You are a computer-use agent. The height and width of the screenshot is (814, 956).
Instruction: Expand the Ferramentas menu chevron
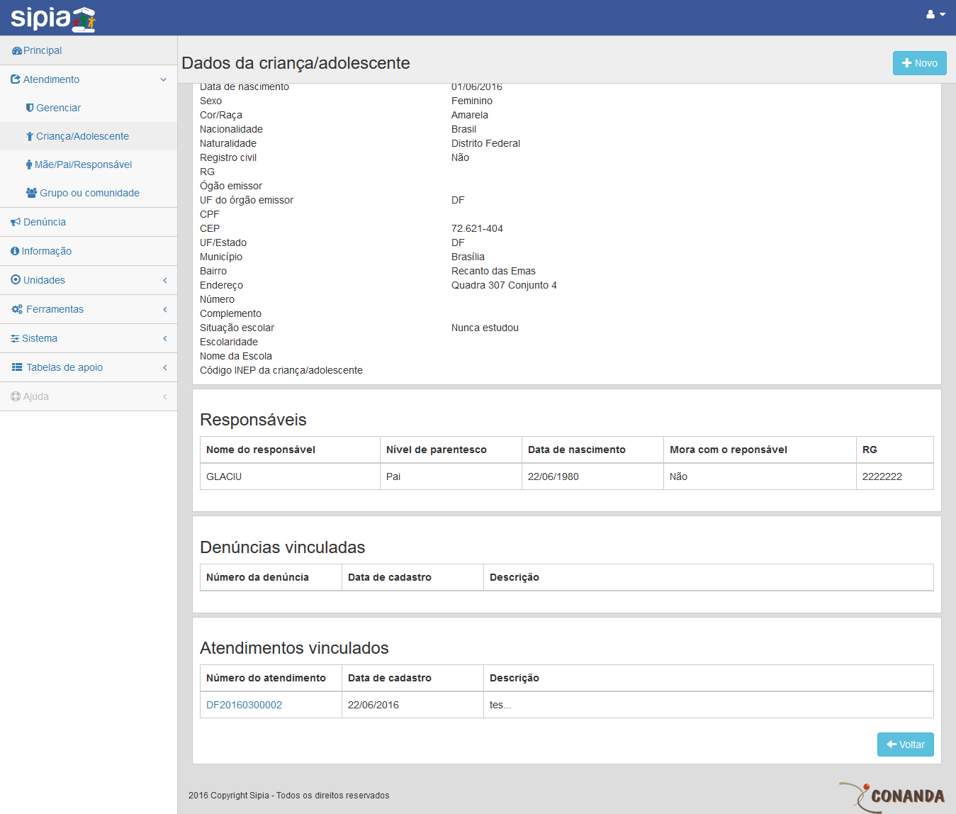click(x=165, y=309)
